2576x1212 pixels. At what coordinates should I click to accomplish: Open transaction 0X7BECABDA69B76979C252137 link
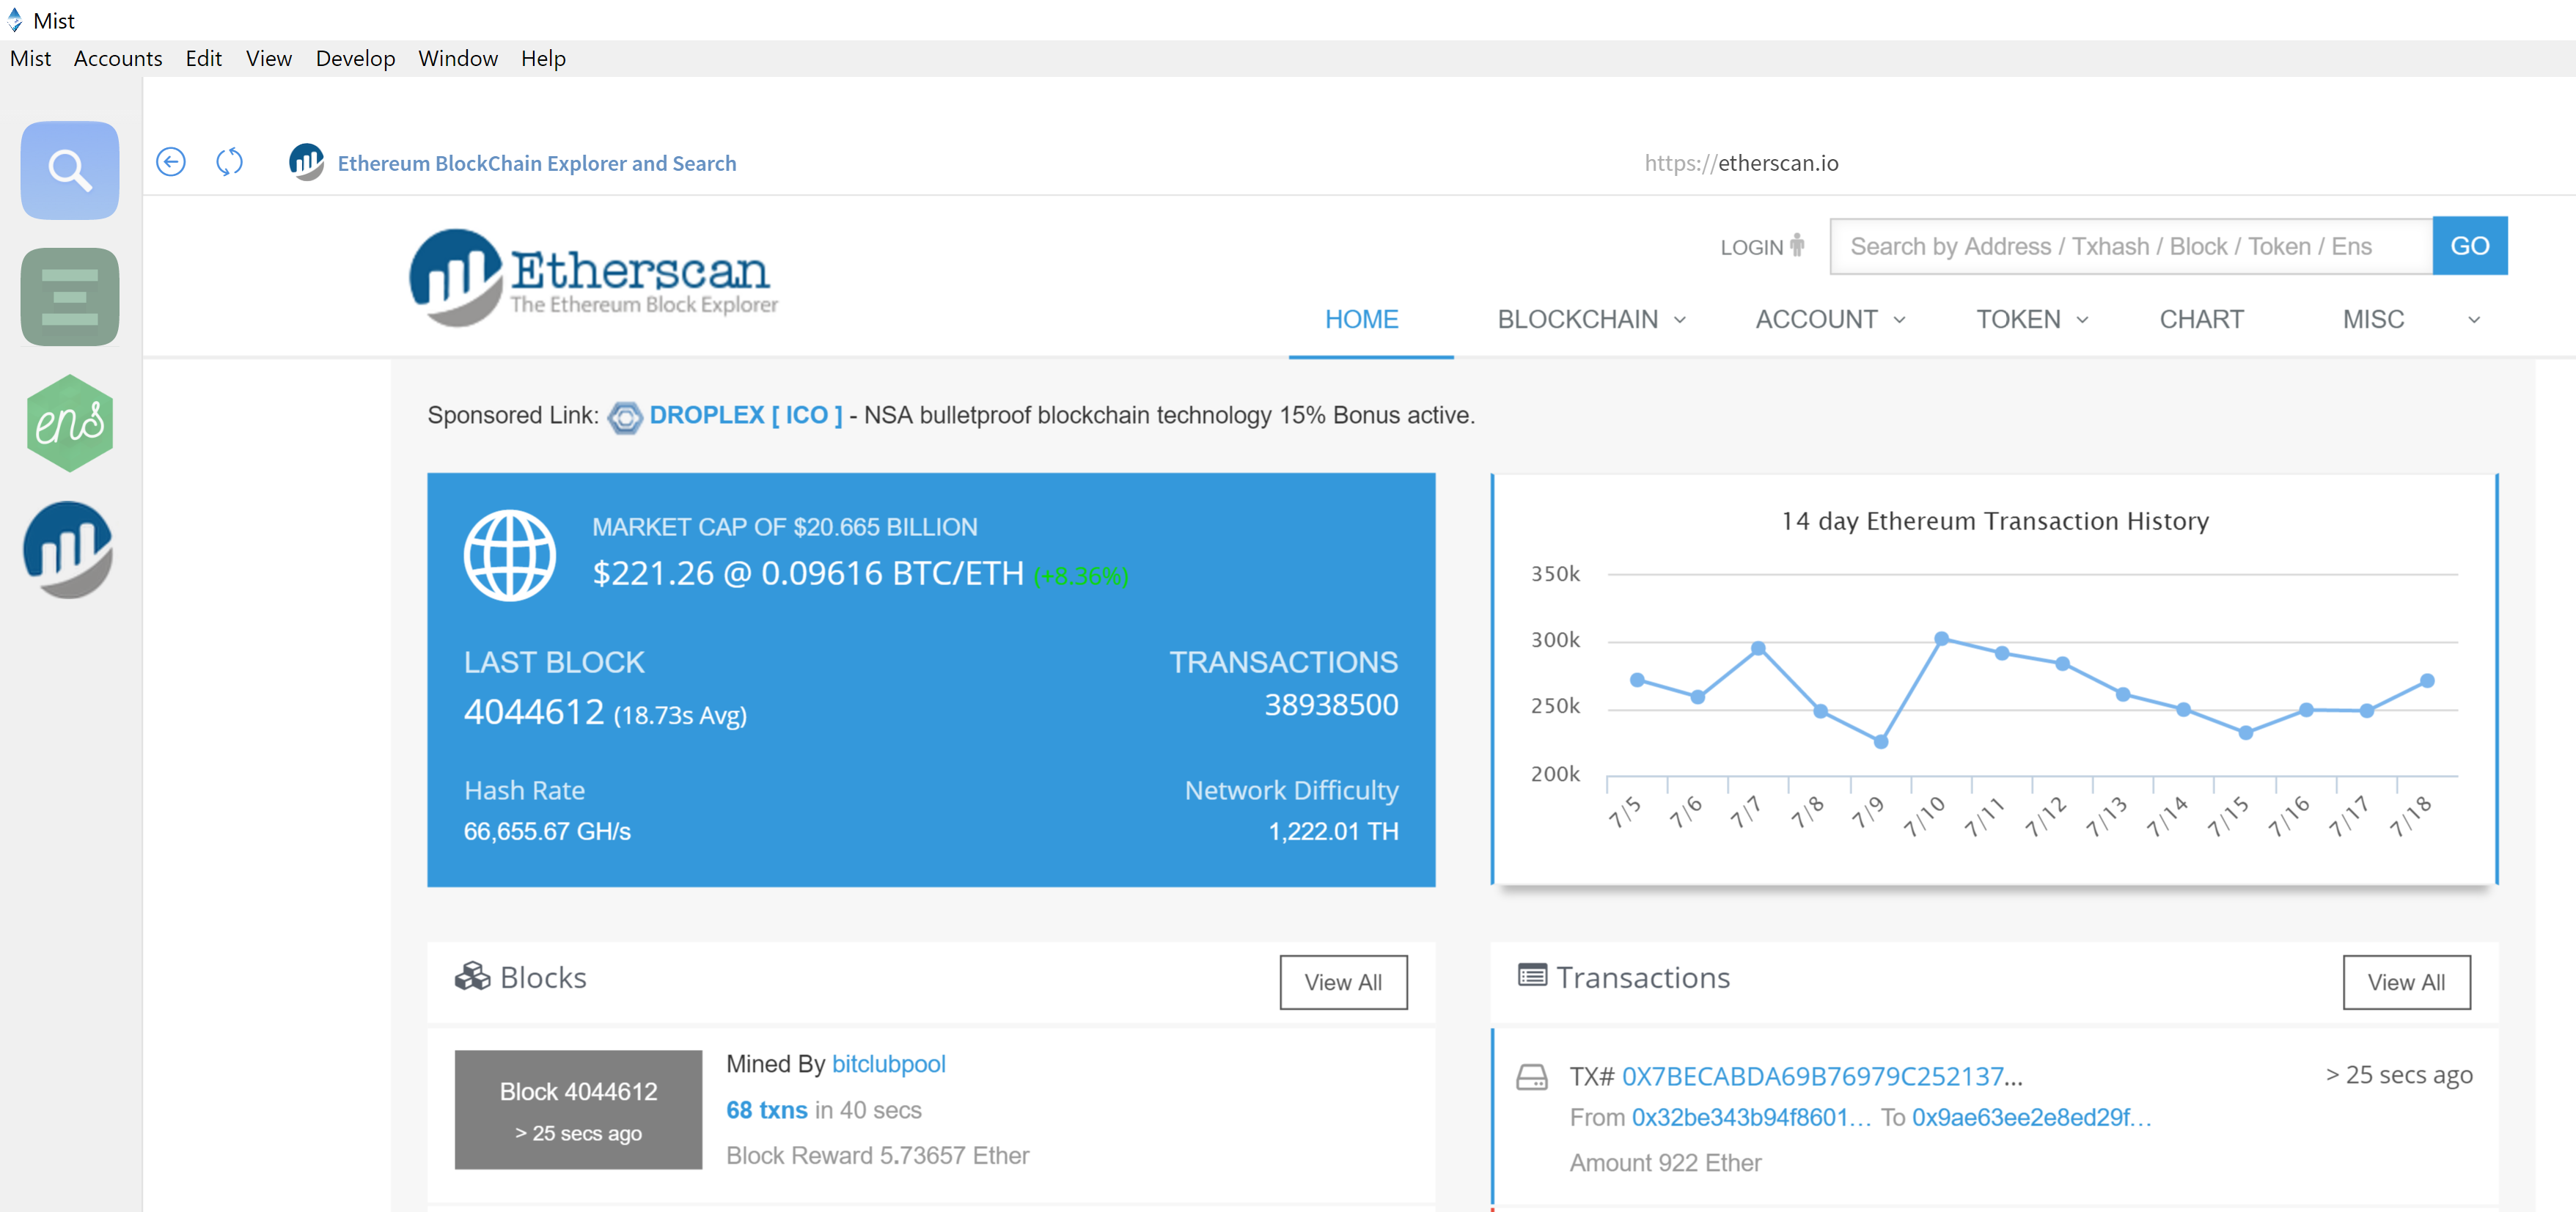1821,1077
